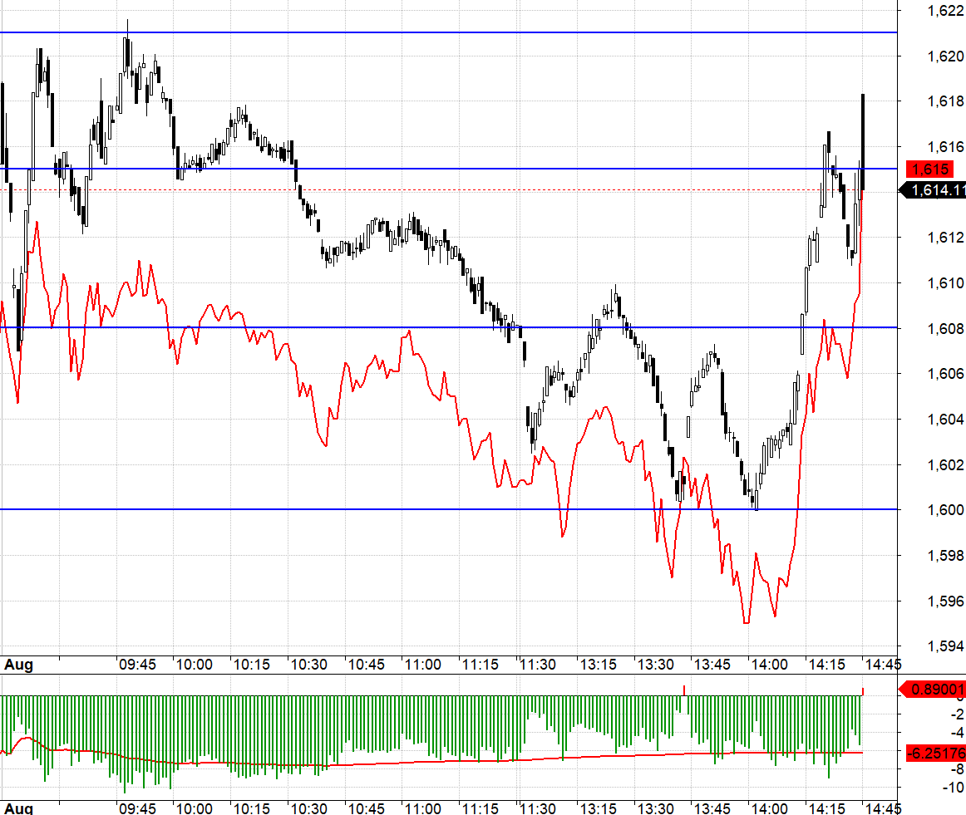
Task: Click the 10:30 label on lower indicator axis
Action: click(x=308, y=808)
